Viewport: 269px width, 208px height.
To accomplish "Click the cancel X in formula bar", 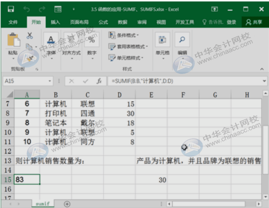I will tap(71, 81).
